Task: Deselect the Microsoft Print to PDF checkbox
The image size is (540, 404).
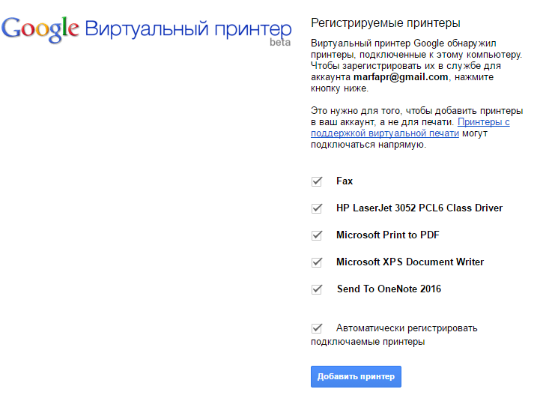Action: 317,235
